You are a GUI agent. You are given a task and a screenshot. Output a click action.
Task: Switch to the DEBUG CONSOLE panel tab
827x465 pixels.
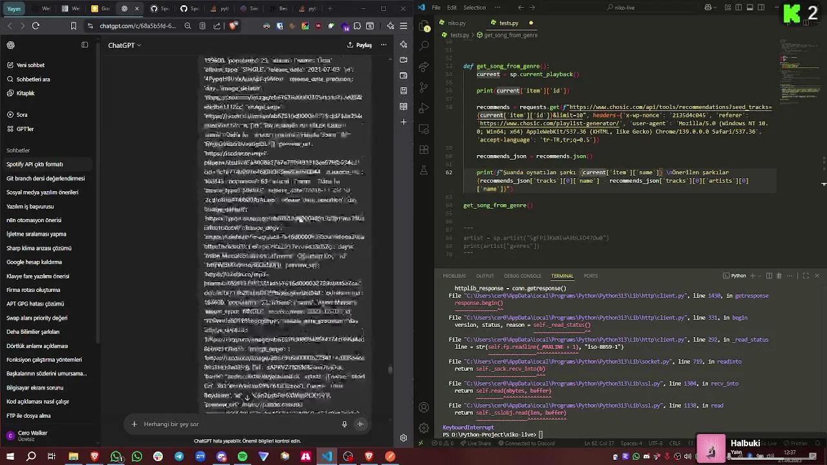pos(523,276)
